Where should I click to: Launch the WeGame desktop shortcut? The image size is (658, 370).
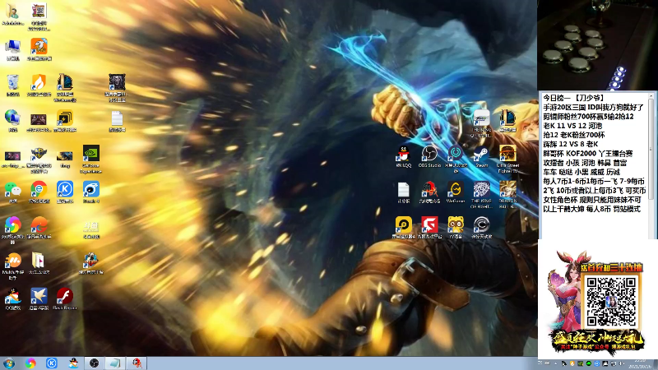click(456, 192)
